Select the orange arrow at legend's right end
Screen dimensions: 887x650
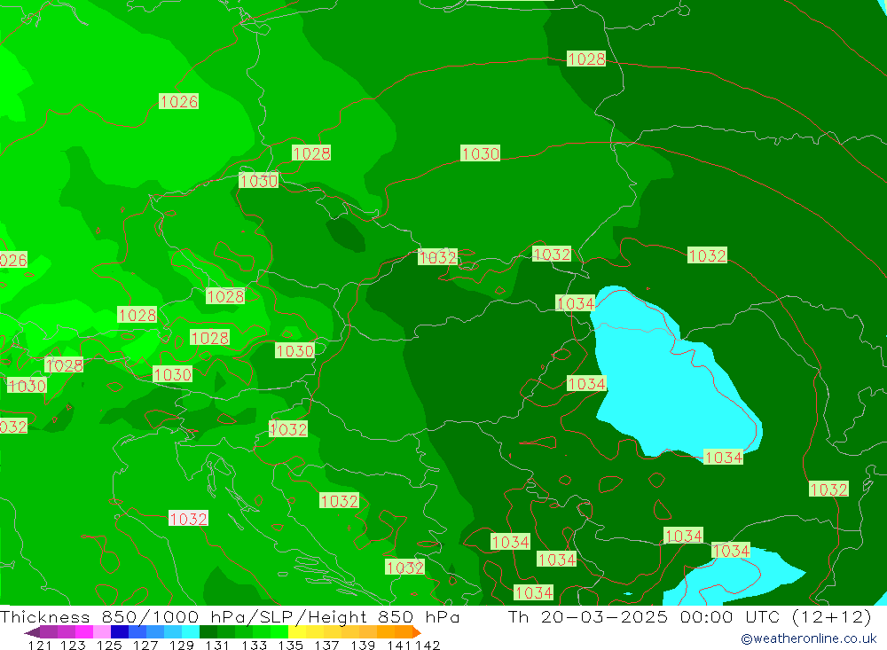coord(417,631)
